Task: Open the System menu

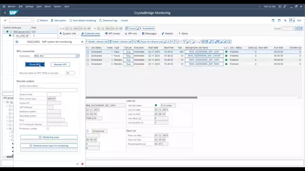Action: pyautogui.click(x=57, y=6)
